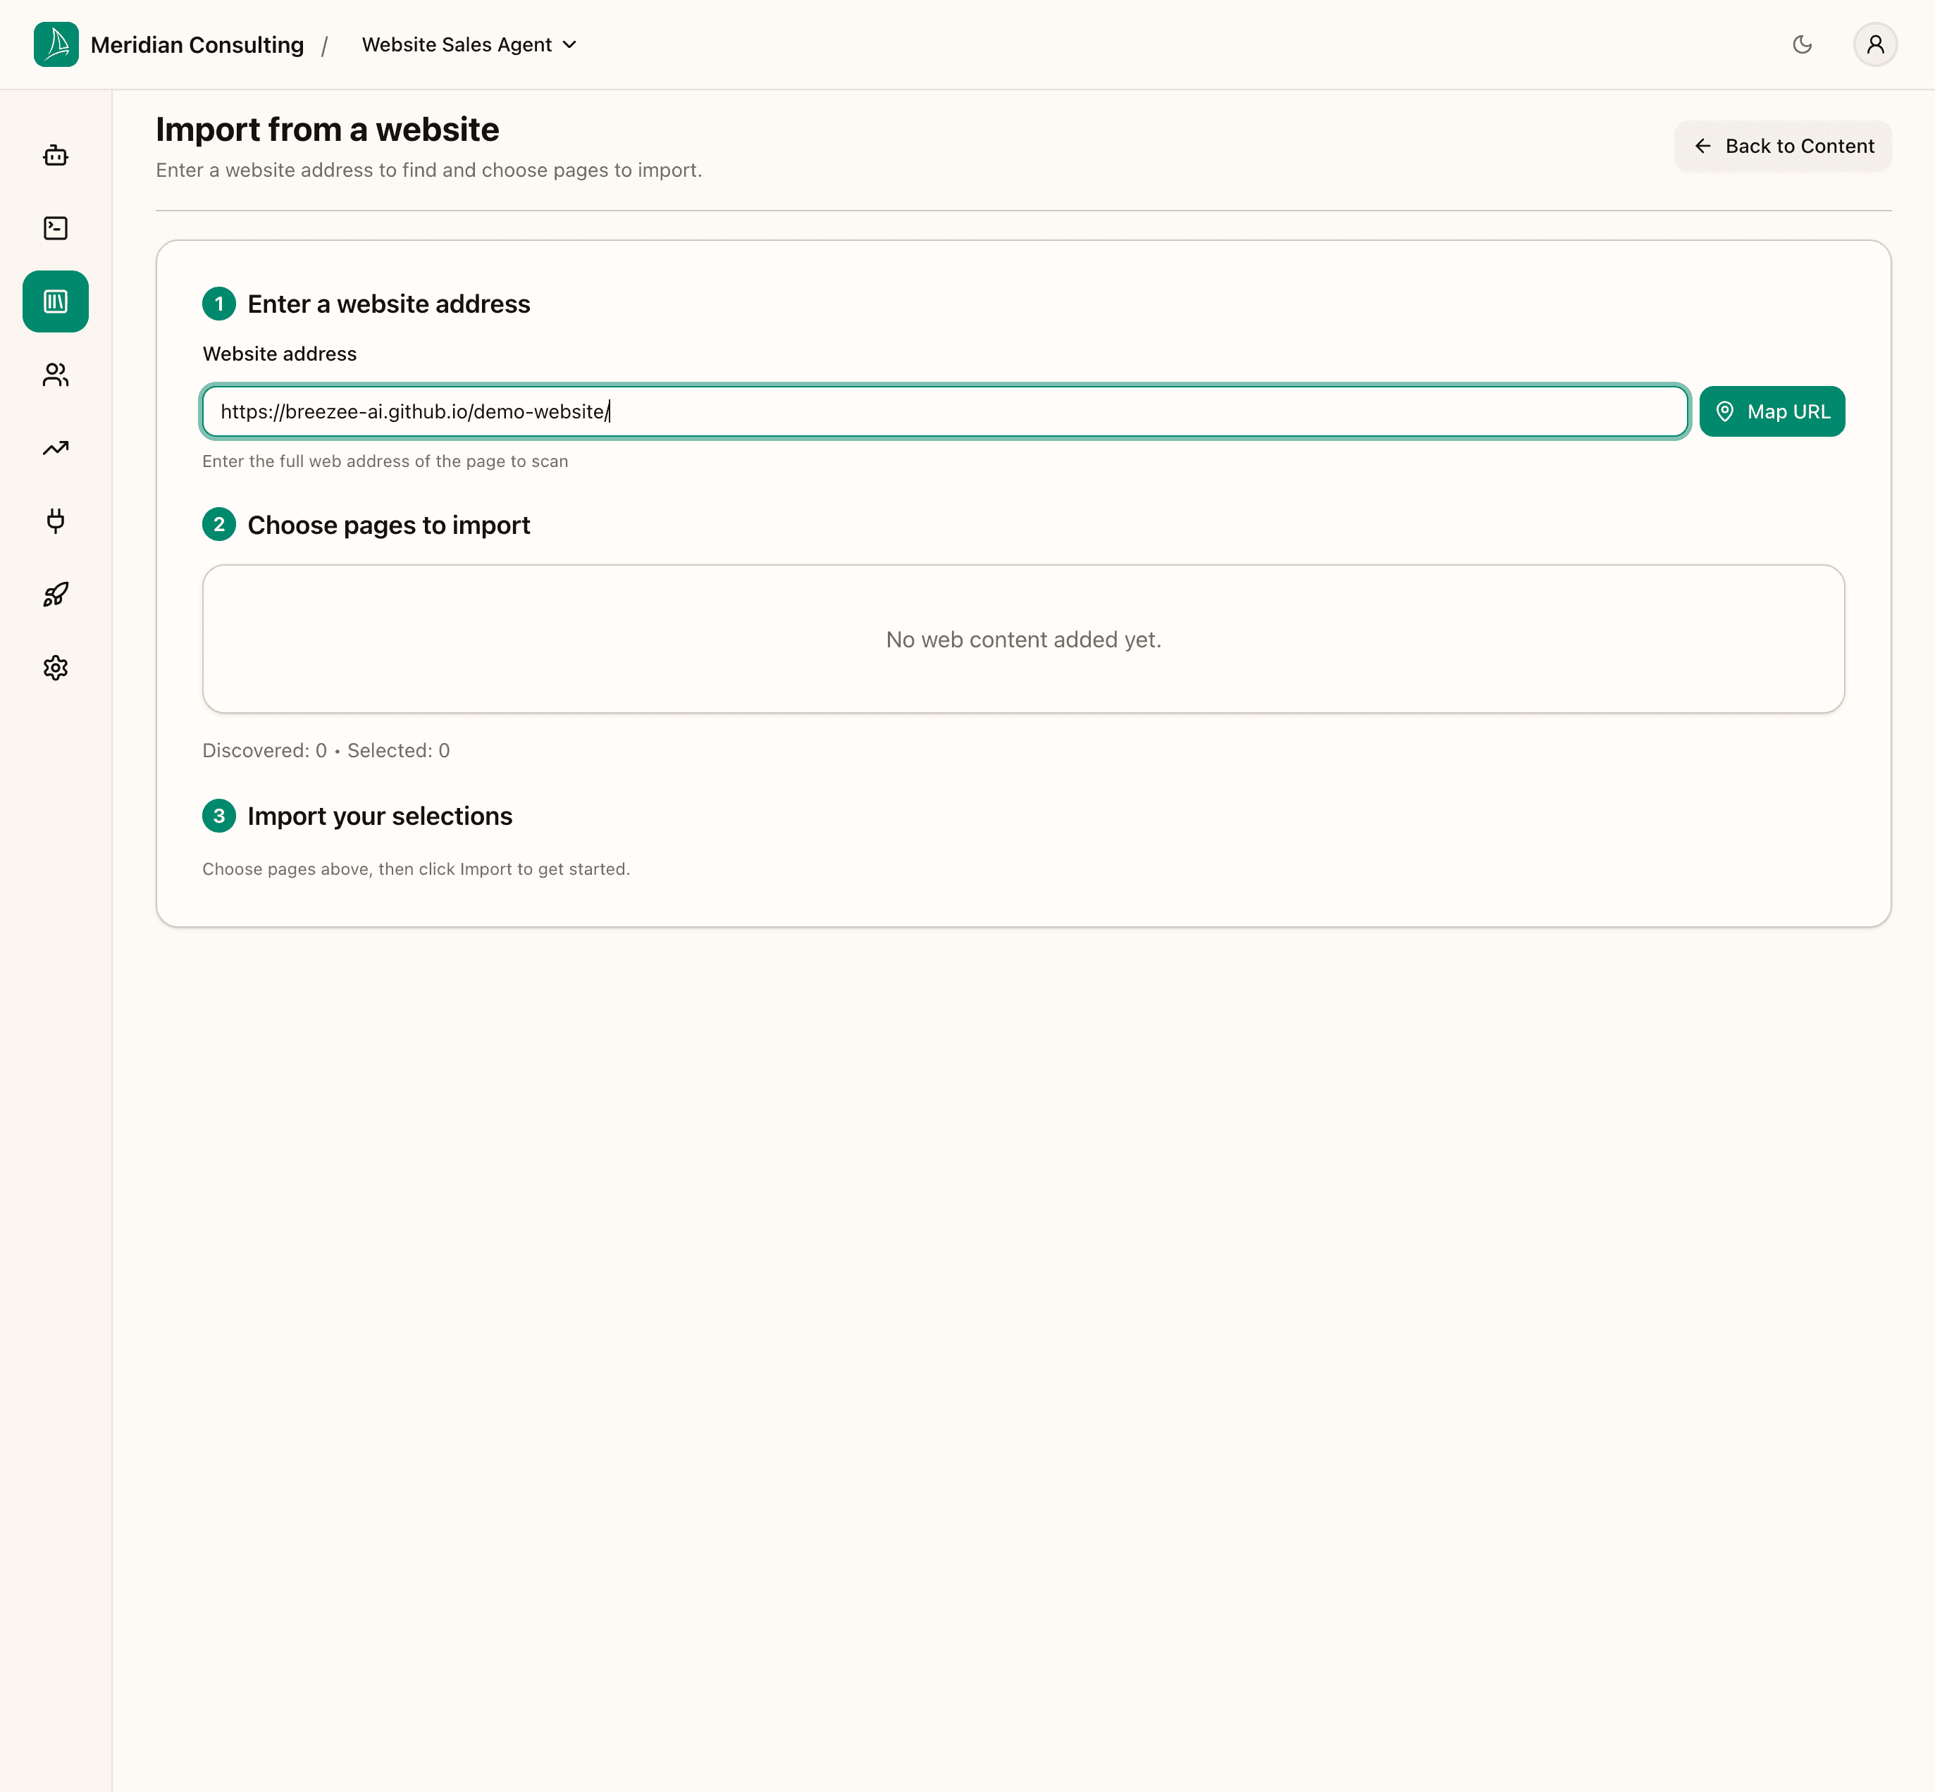Open the integrations plug sidebar icon
Screen dimensions: 1935x1792
[55, 521]
